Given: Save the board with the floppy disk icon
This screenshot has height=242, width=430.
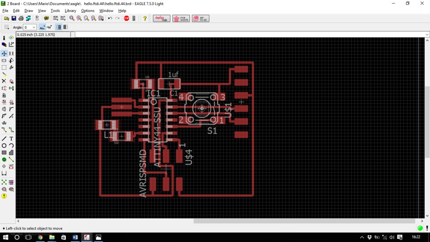Looking at the screenshot, I should [13, 18].
